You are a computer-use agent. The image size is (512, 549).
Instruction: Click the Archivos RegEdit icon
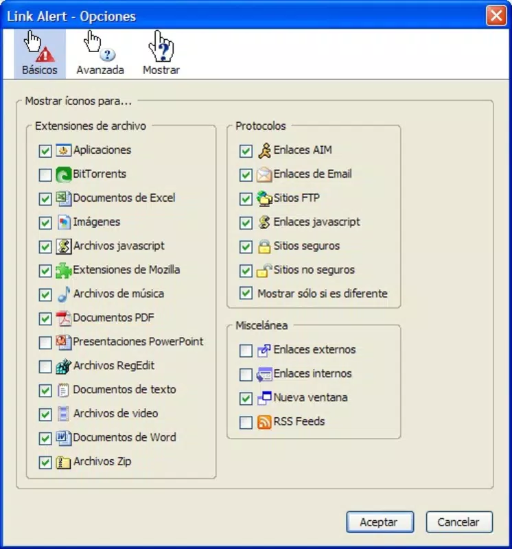point(63,366)
